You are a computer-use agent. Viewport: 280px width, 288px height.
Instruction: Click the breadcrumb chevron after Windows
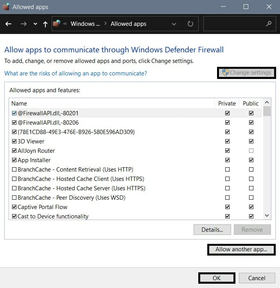[x=105, y=24]
